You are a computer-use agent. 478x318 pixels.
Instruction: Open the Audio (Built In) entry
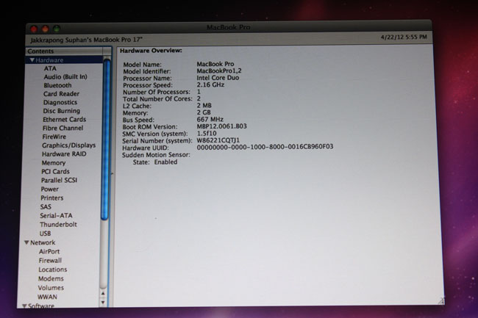pyautogui.click(x=65, y=77)
